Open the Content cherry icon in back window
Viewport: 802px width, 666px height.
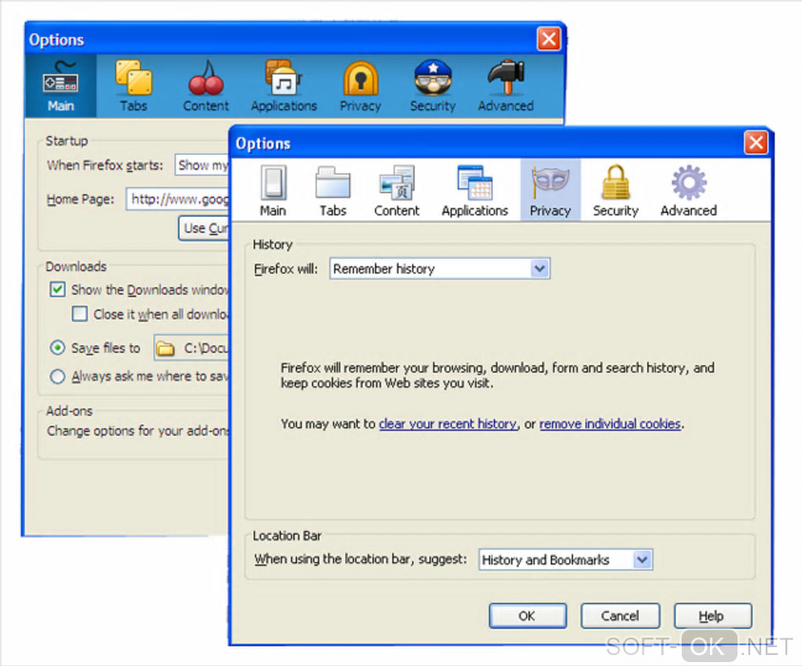tap(206, 78)
